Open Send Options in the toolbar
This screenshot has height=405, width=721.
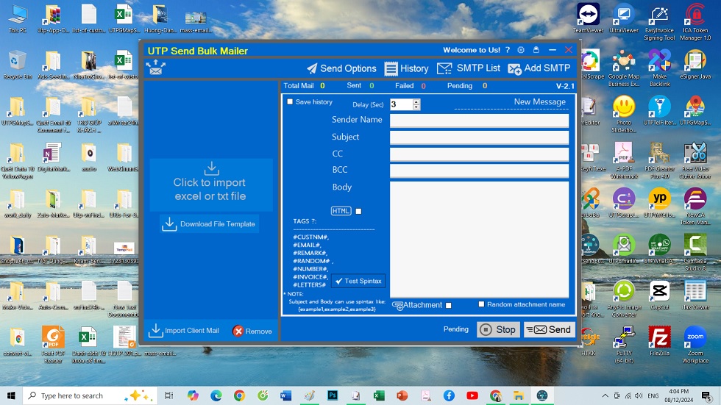point(341,68)
